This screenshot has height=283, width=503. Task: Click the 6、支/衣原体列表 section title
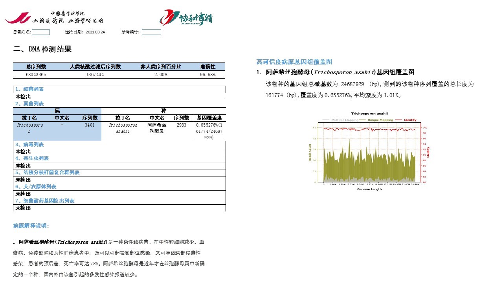[x=36, y=187]
